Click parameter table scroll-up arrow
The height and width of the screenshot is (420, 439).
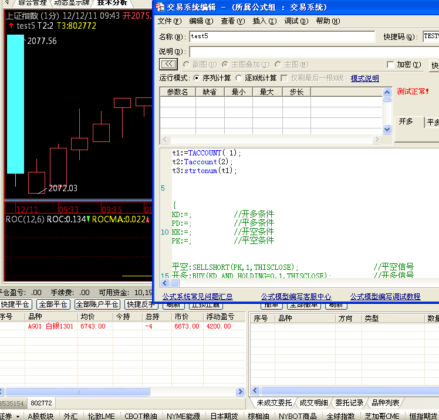tap(387, 92)
